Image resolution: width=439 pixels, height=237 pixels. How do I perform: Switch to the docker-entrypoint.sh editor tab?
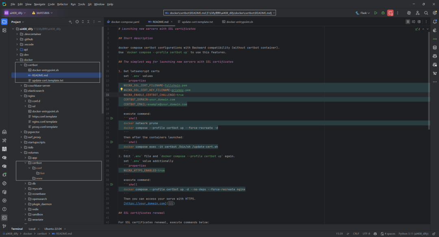tap(237, 22)
